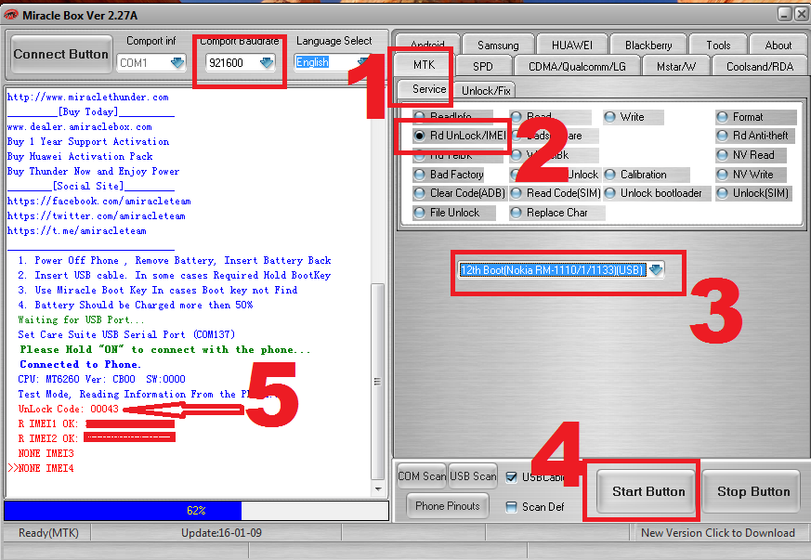This screenshot has width=811, height=560.
Task: Click the www.dealer.amiraclebox.com log line
Action: (80, 127)
